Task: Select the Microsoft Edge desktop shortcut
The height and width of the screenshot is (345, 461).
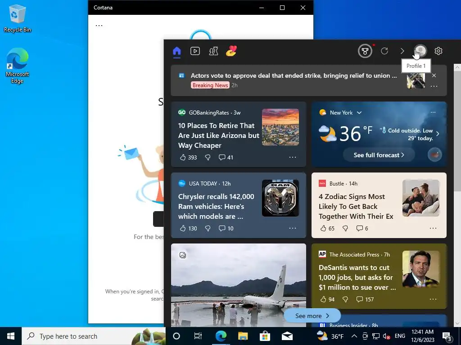Action: 18,66
